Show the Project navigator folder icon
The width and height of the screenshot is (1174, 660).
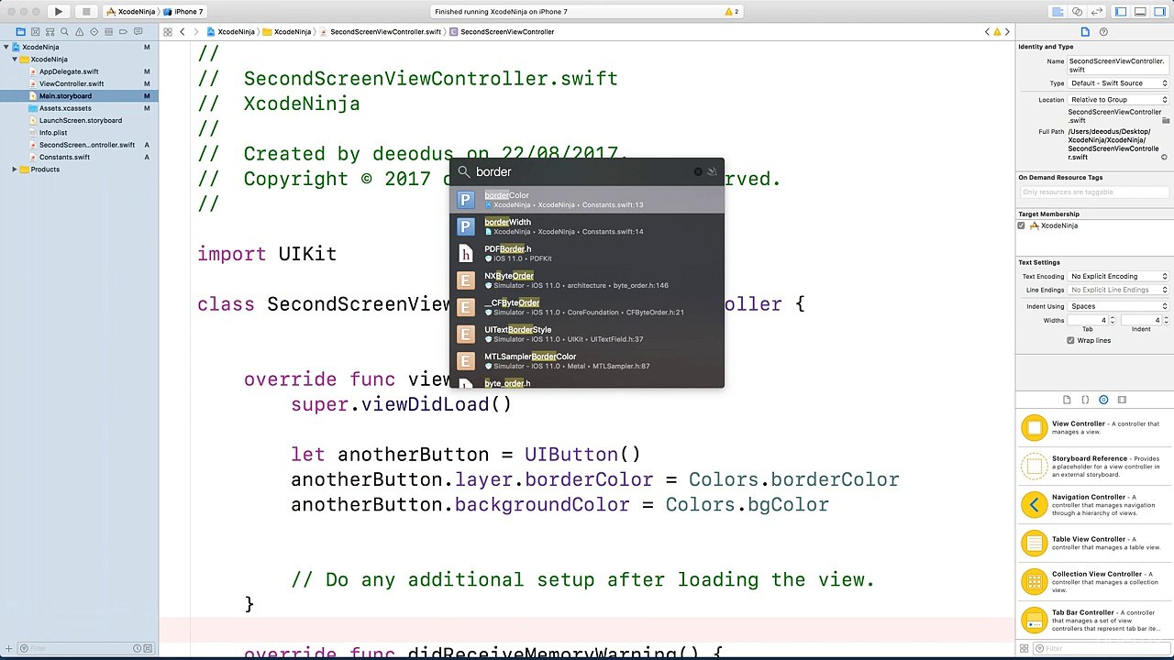(x=20, y=32)
